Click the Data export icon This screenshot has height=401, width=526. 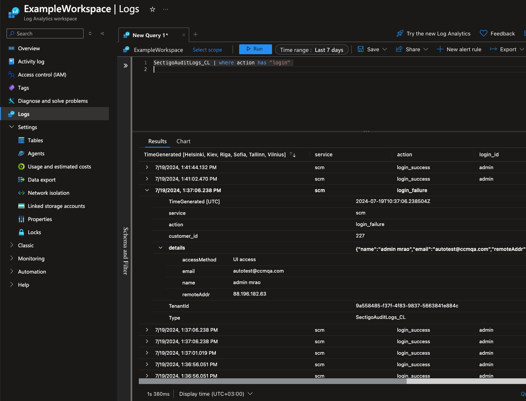pyautogui.click(x=21, y=180)
